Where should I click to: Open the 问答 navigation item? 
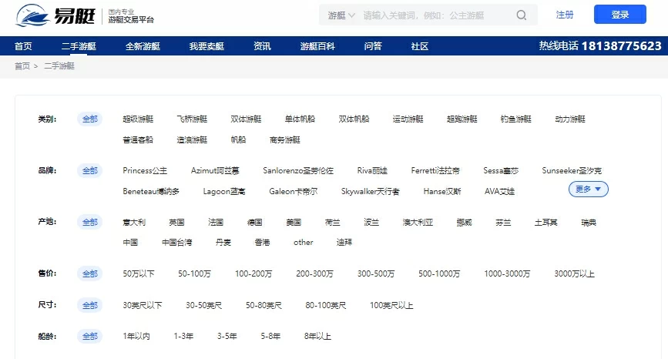click(x=373, y=46)
